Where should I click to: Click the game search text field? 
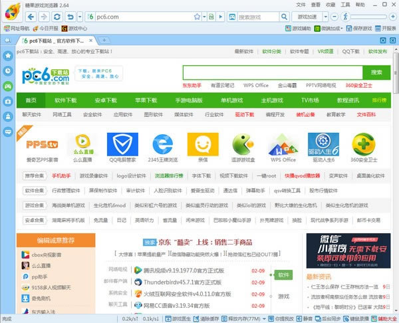(257, 17)
